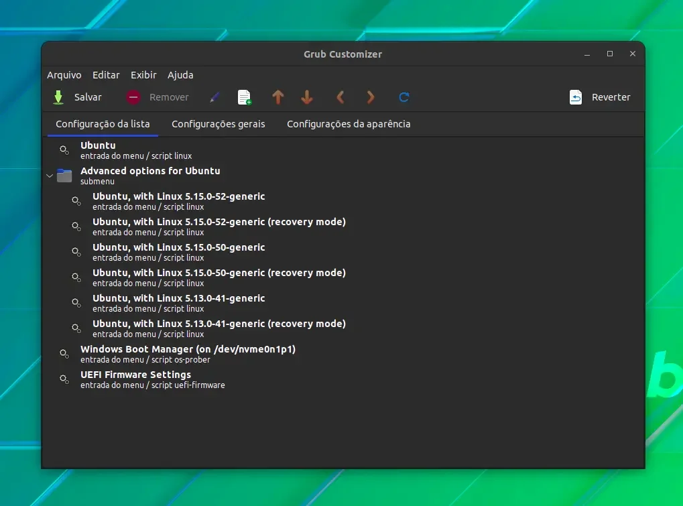
Task: Click the red Remover minus icon
Action: click(x=133, y=97)
